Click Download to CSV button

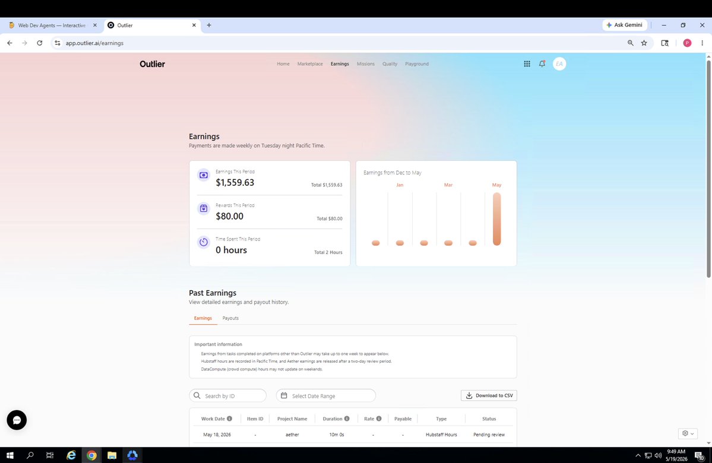489,395
